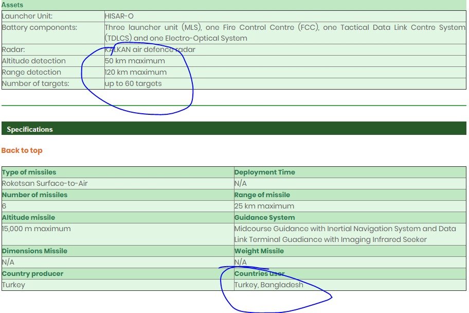Viewport: 469px width, 313px height.
Task: Select the 'Range of missile' header cell
Action: (350, 195)
